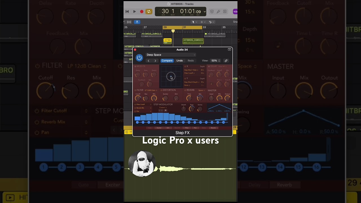The image size is (361, 203).
Task: Toggle the step modulator Pan power
Action: pos(135,111)
